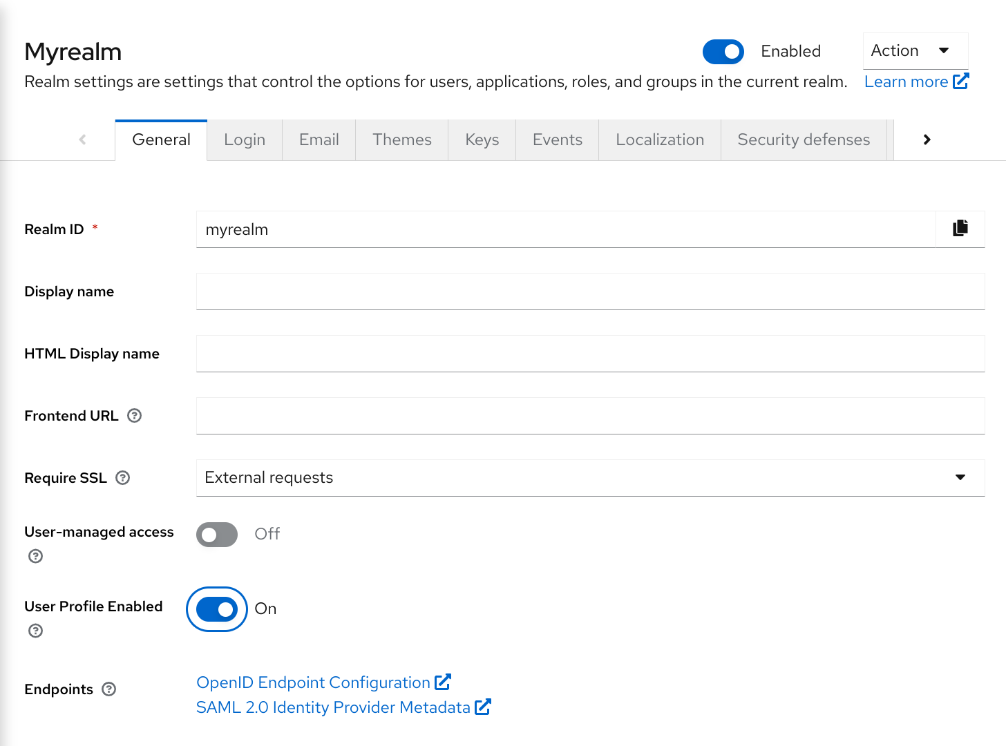1006x746 pixels.
Task: Turn off User Profile Enabled
Action: (216, 609)
